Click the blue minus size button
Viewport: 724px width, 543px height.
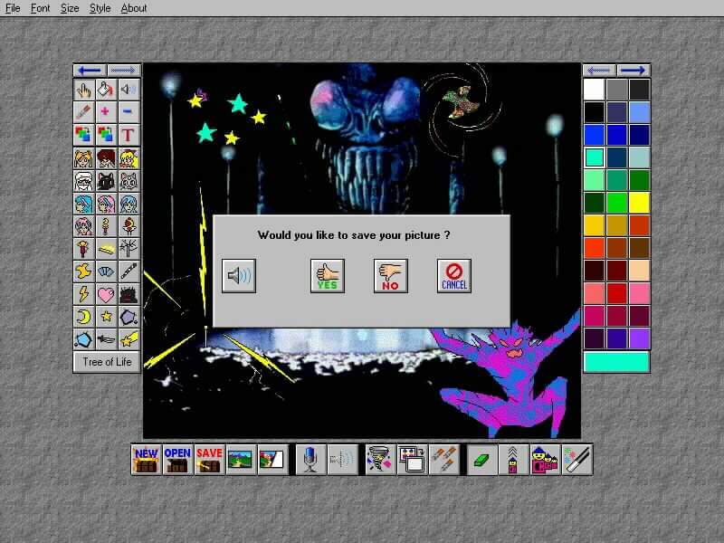[129, 111]
